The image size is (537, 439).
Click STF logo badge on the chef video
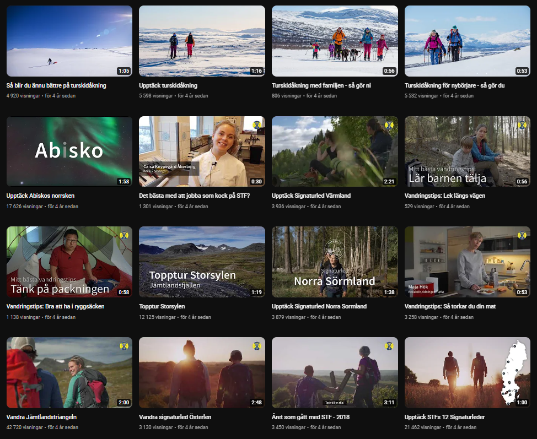coord(257,124)
